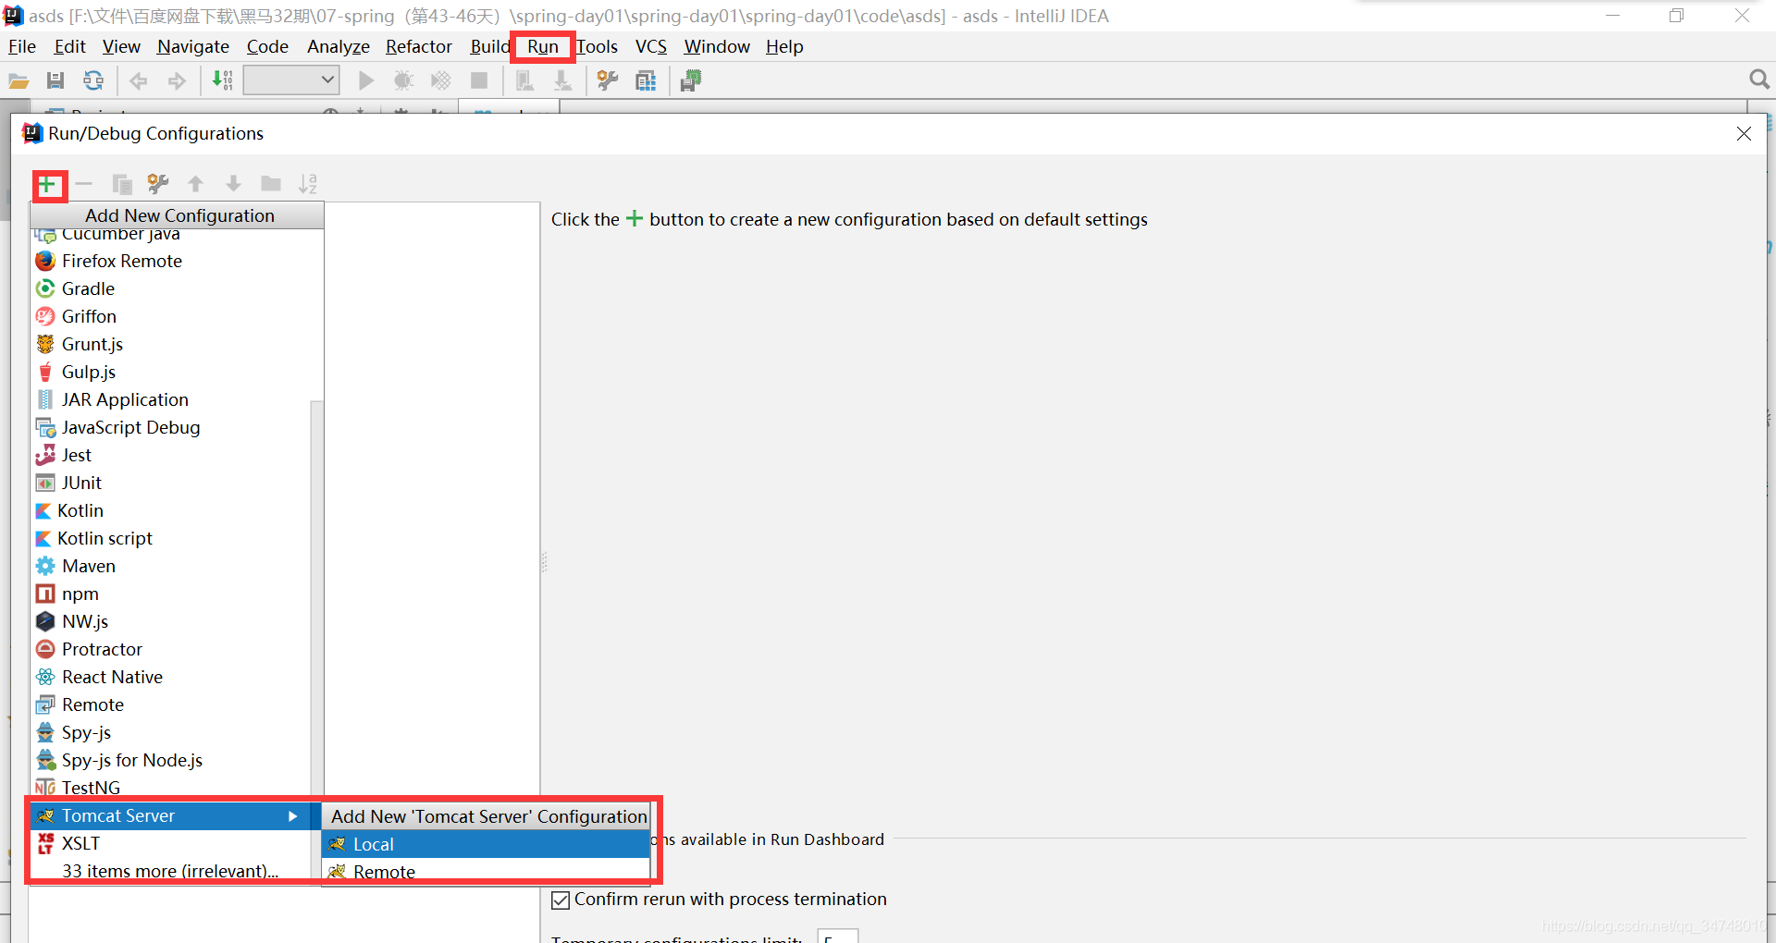Open Edit Defaults wrench icon in dialog

tap(158, 185)
